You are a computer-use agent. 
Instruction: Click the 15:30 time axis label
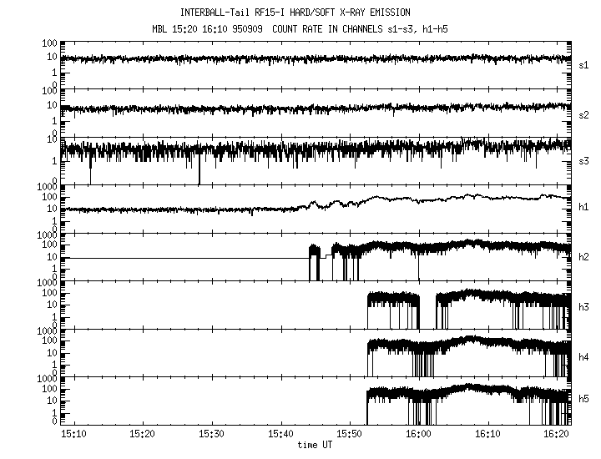212,435
